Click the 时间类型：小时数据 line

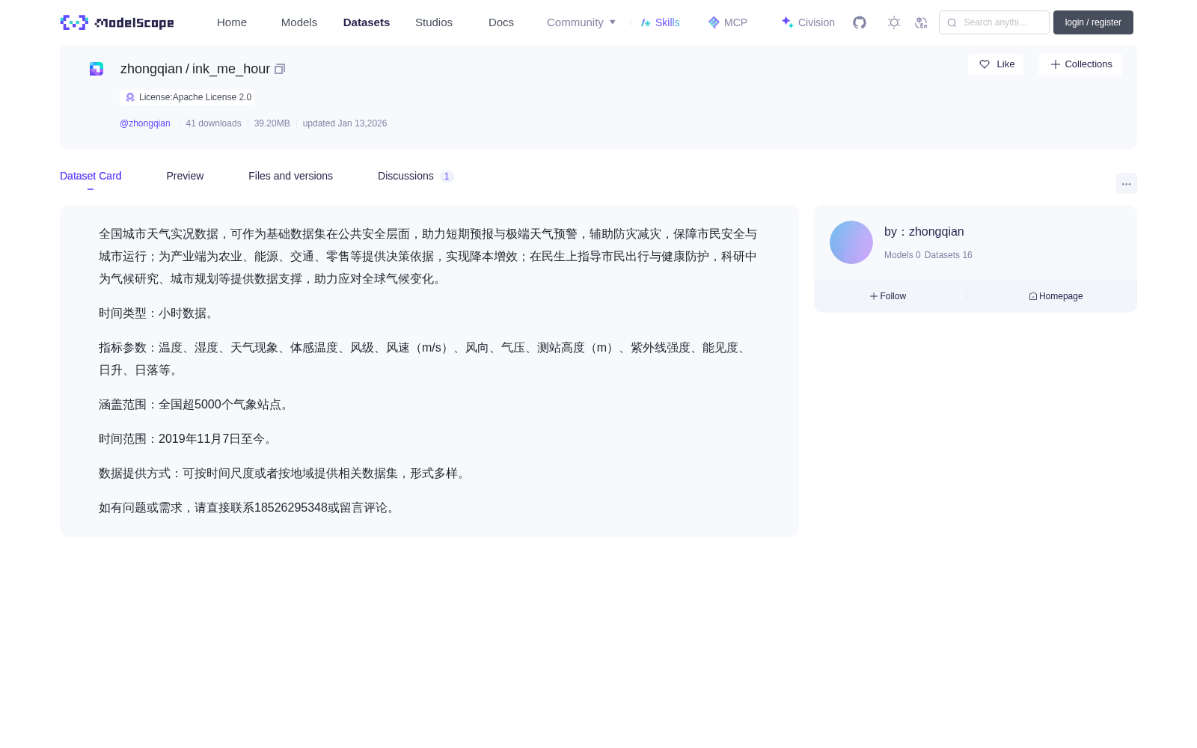pos(159,313)
